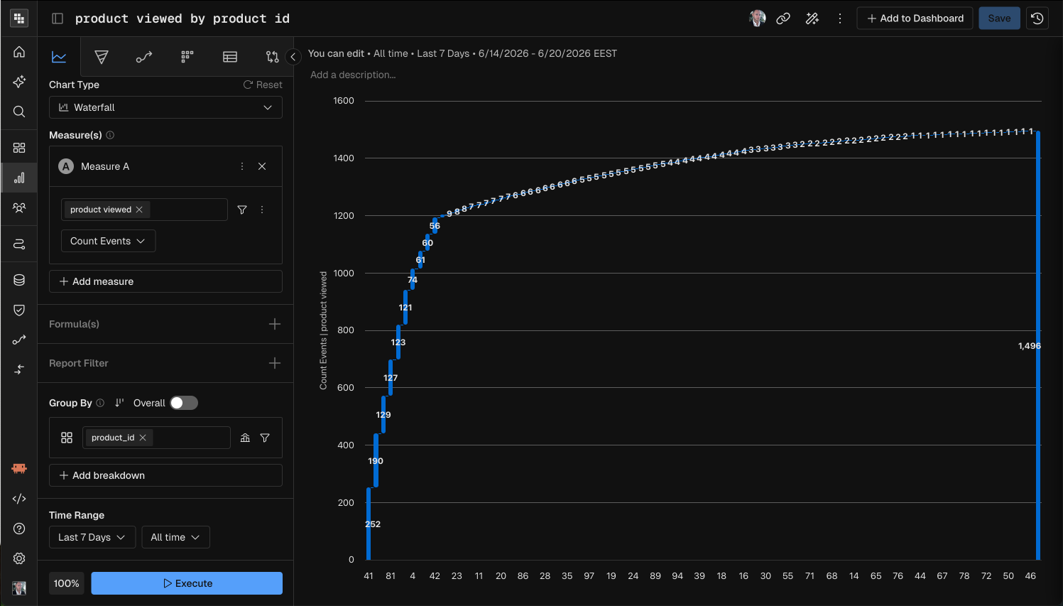This screenshot has width=1063, height=606.
Task: Switch to the flow path tab
Action: click(x=144, y=57)
